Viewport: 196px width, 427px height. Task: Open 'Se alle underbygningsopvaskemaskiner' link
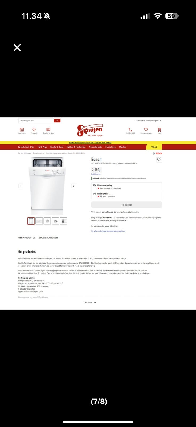pos(108,231)
